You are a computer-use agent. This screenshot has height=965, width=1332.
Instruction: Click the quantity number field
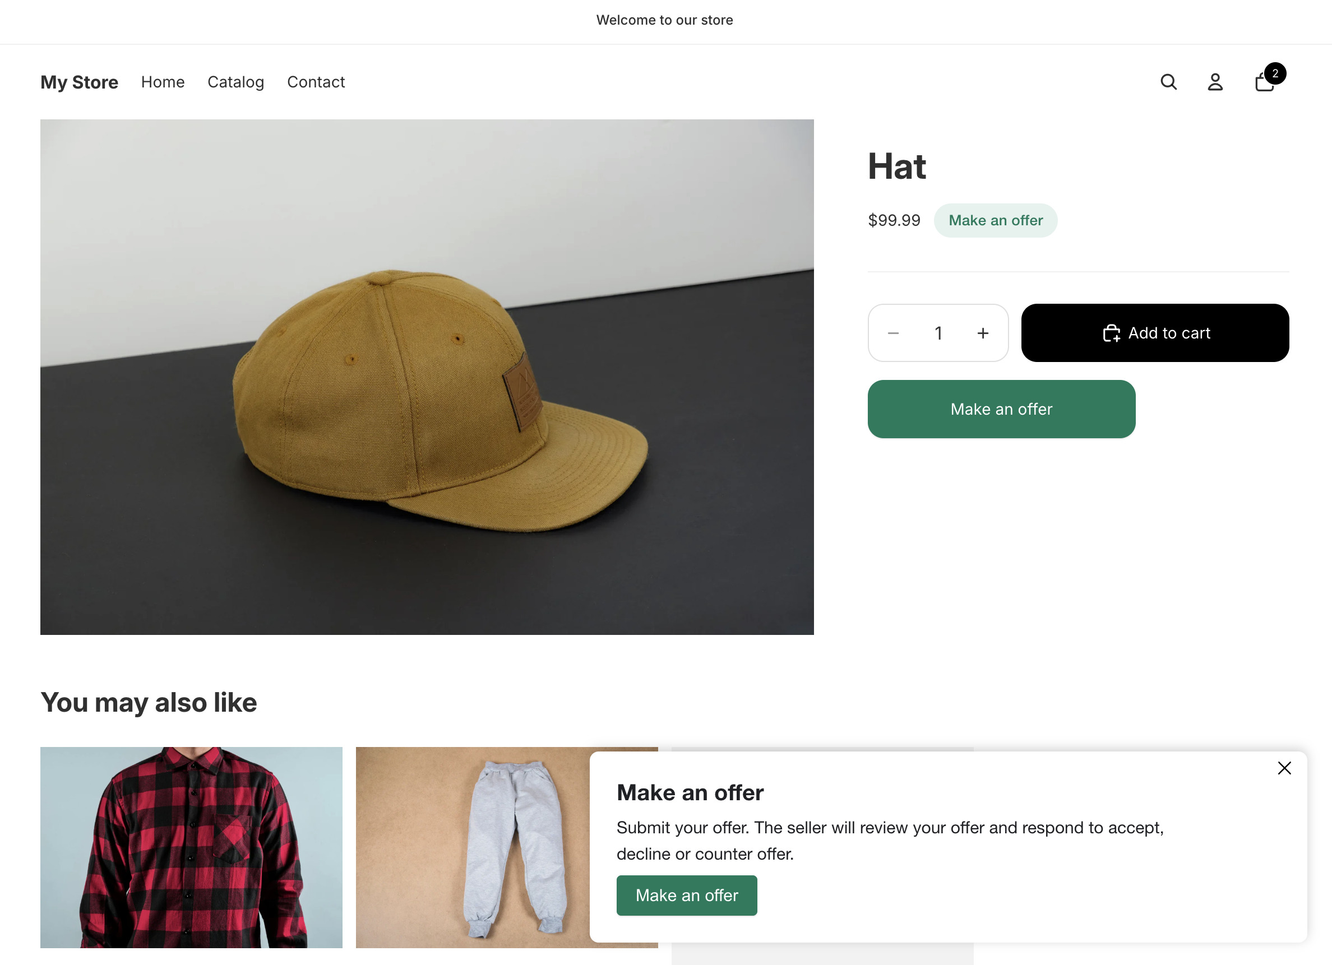click(x=938, y=333)
